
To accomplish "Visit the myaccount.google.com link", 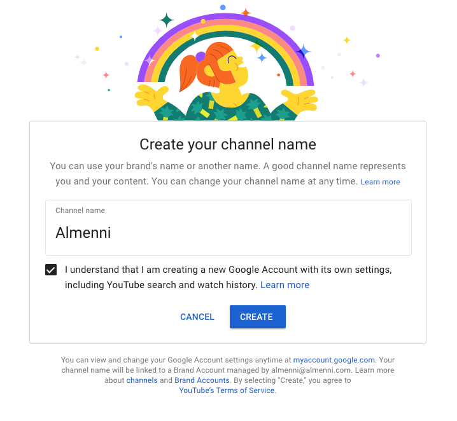I will 334,360.
